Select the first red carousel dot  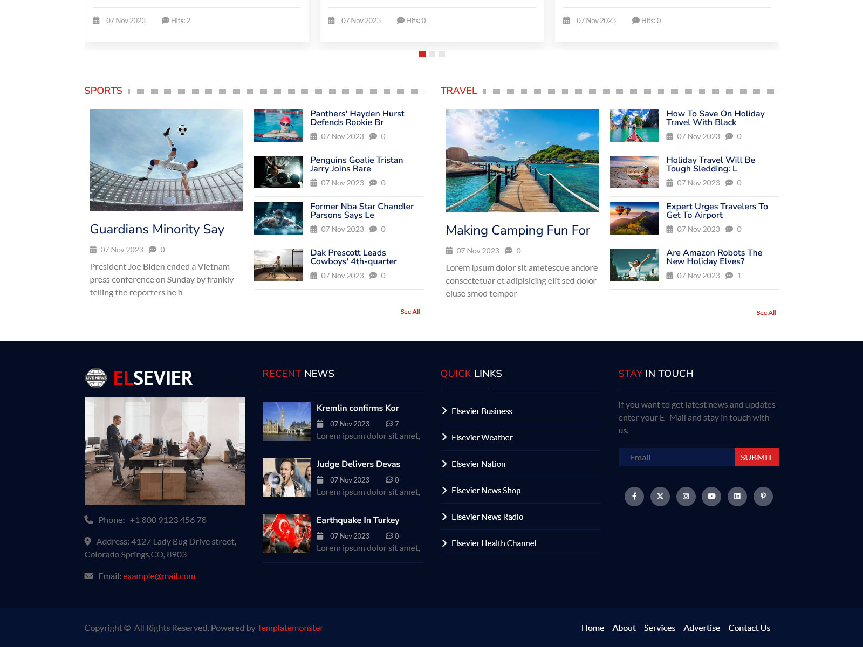click(422, 54)
